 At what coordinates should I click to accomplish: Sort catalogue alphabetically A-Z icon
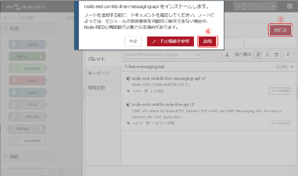coord(267,55)
